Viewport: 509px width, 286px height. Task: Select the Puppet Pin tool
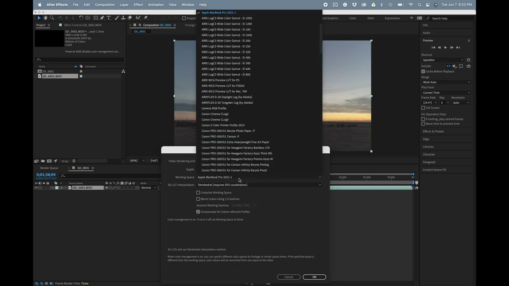146,18
